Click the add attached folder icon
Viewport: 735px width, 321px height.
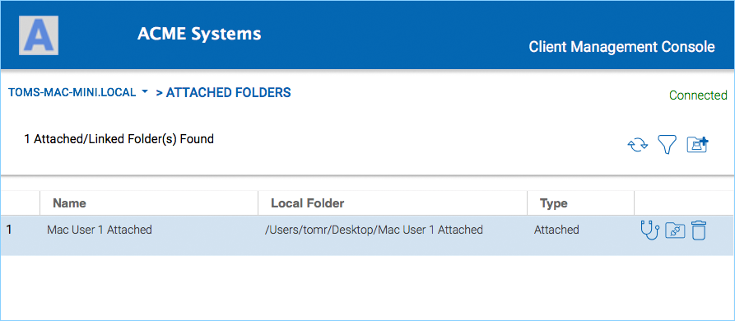click(697, 144)
